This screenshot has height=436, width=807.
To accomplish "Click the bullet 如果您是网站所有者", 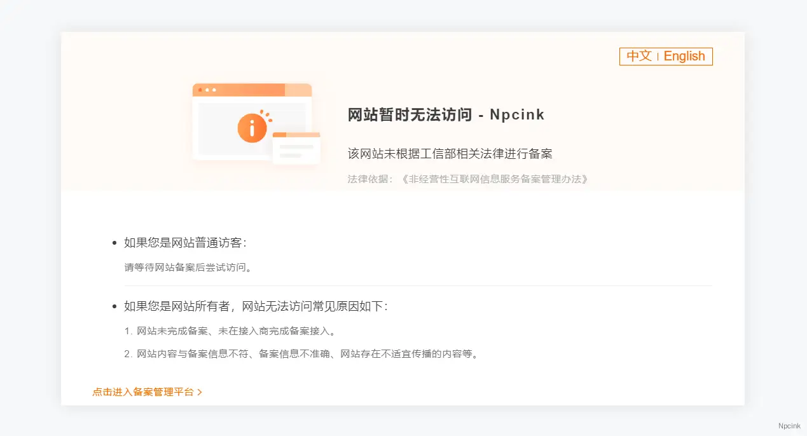I will (256, 306).
